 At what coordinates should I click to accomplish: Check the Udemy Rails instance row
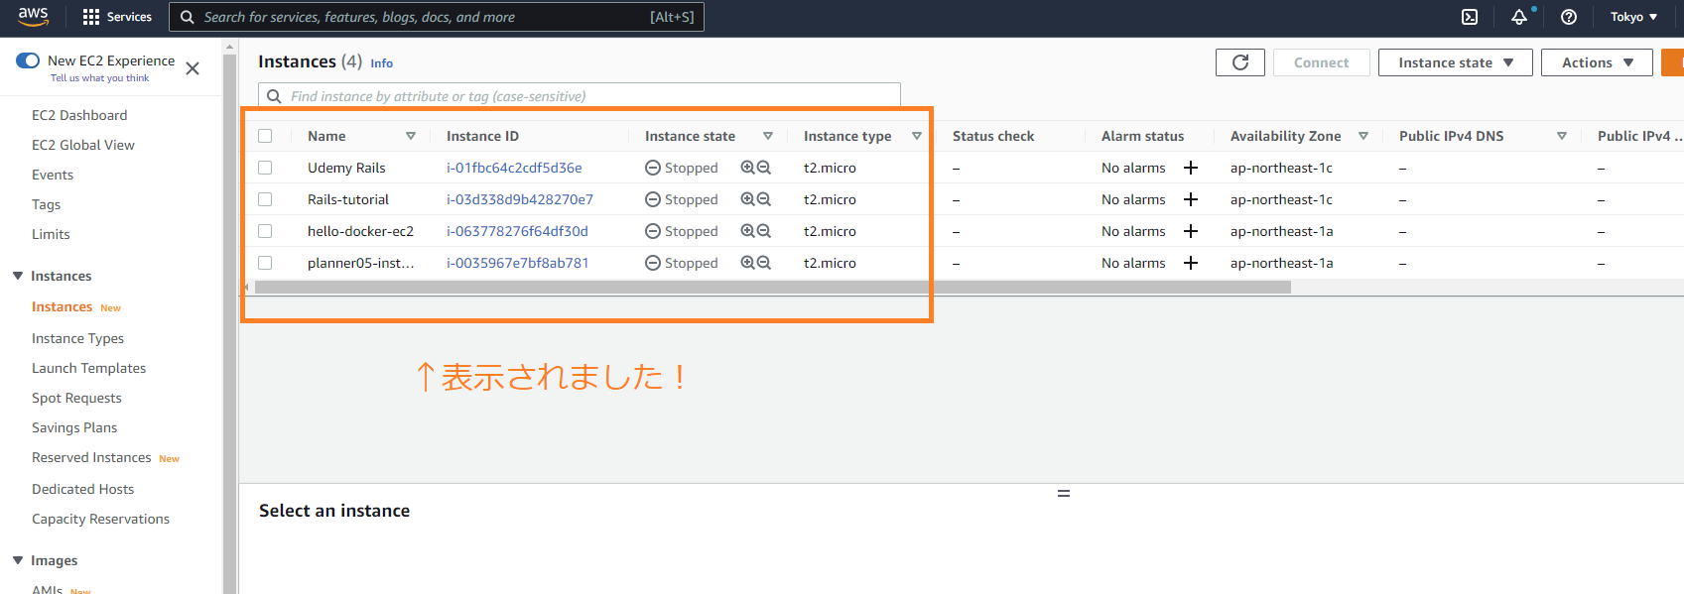[265, 168]
